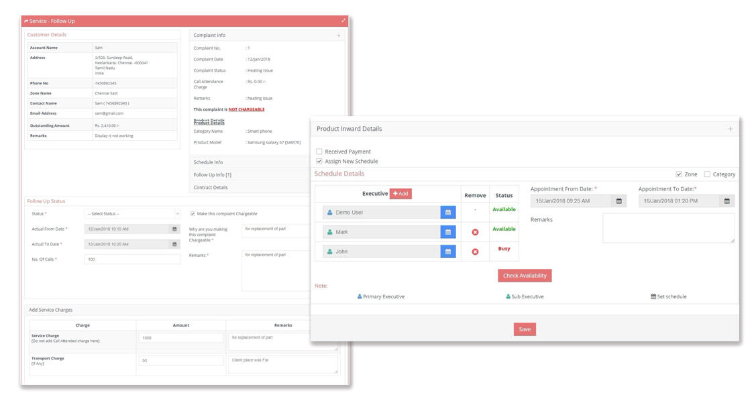This screenshot has width=754, height=401.
Task: Open the Appointment From Date calendar picker
Action: [618, 199]
